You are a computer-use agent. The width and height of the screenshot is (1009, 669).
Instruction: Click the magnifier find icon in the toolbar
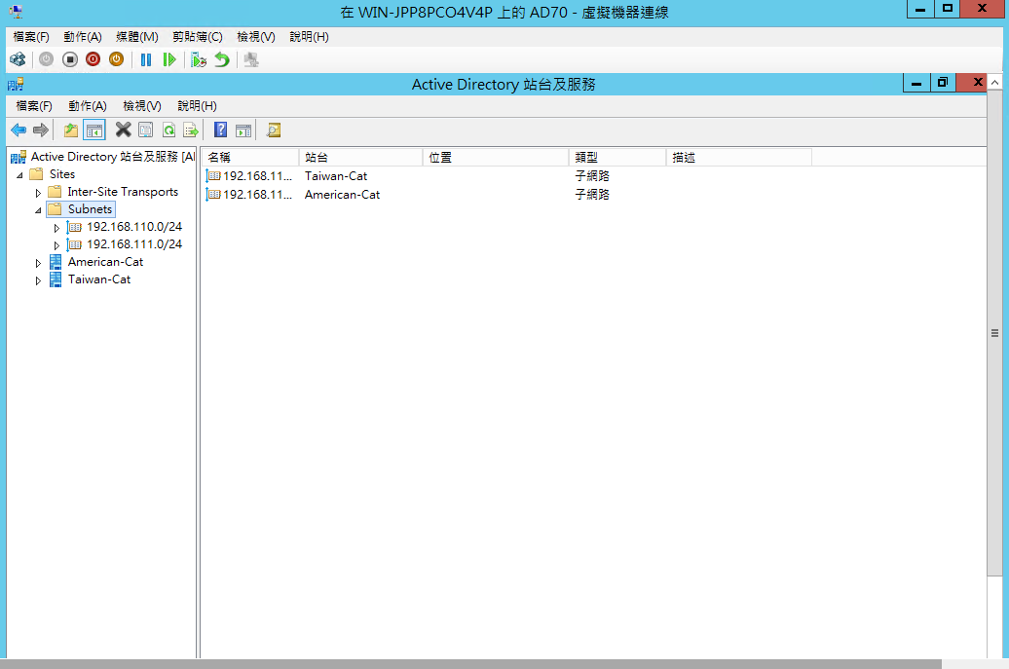coord(274,130)
